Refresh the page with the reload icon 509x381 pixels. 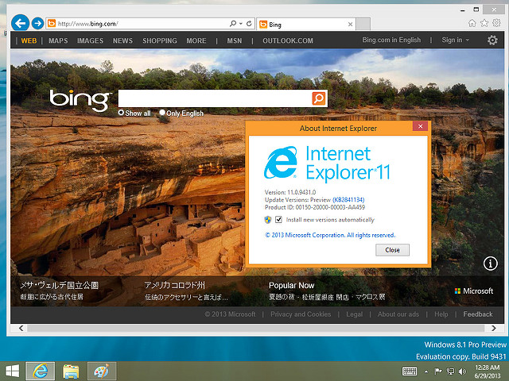point(249,23)
